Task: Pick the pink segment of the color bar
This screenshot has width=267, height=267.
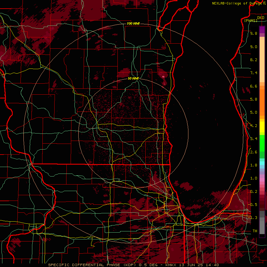Action: [x=262, y=180]
